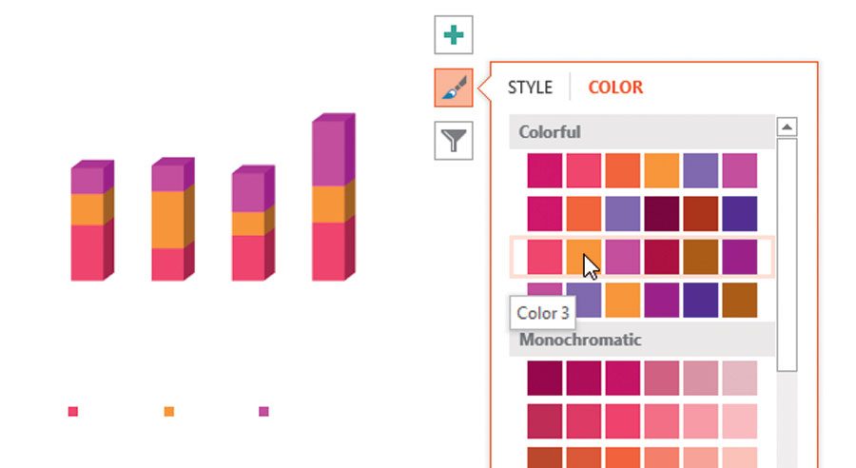Choose the second Colorful palette row
This screenshot has height=468, width=856.
click(642, 213)
